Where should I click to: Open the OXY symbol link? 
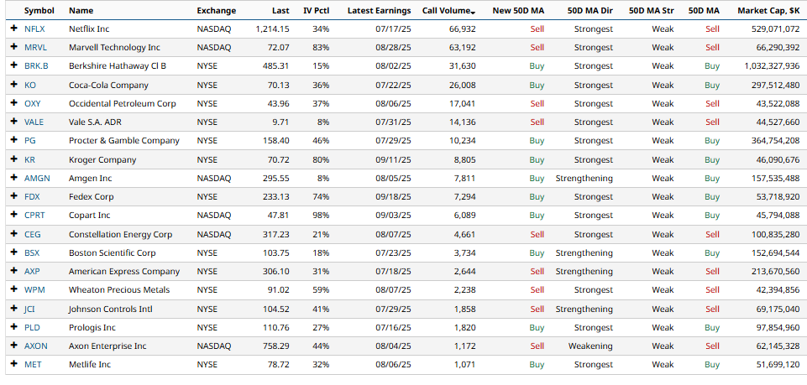click(x=33, y=103)
